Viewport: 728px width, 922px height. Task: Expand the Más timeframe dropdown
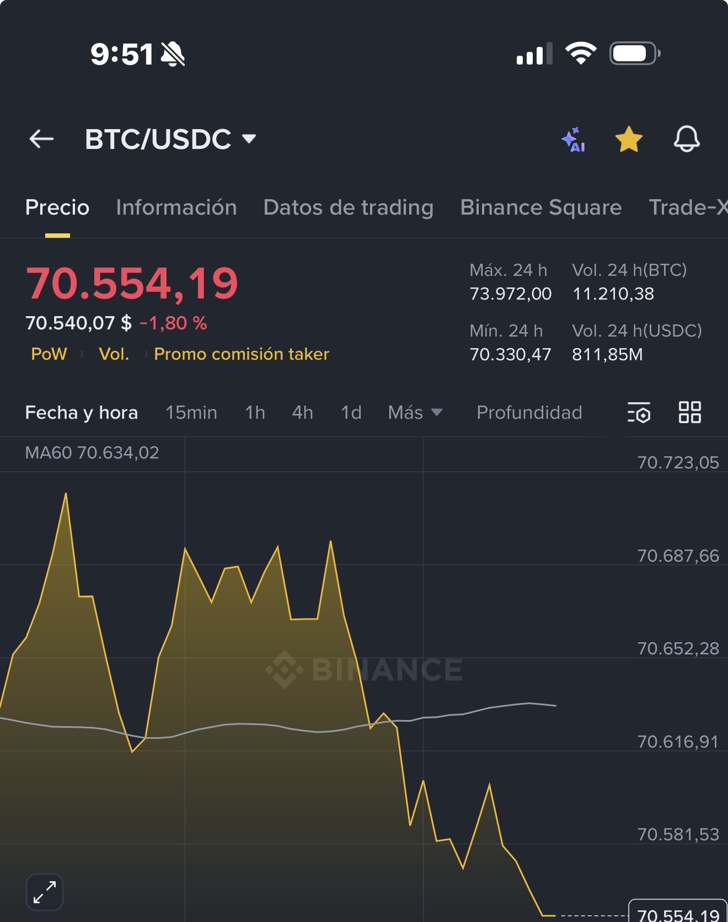[415, 413]
